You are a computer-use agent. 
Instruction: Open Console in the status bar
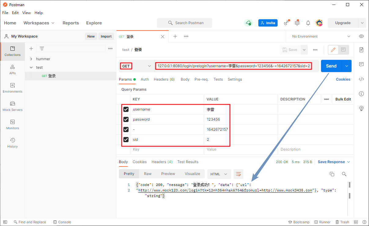[x=62, y=222]
